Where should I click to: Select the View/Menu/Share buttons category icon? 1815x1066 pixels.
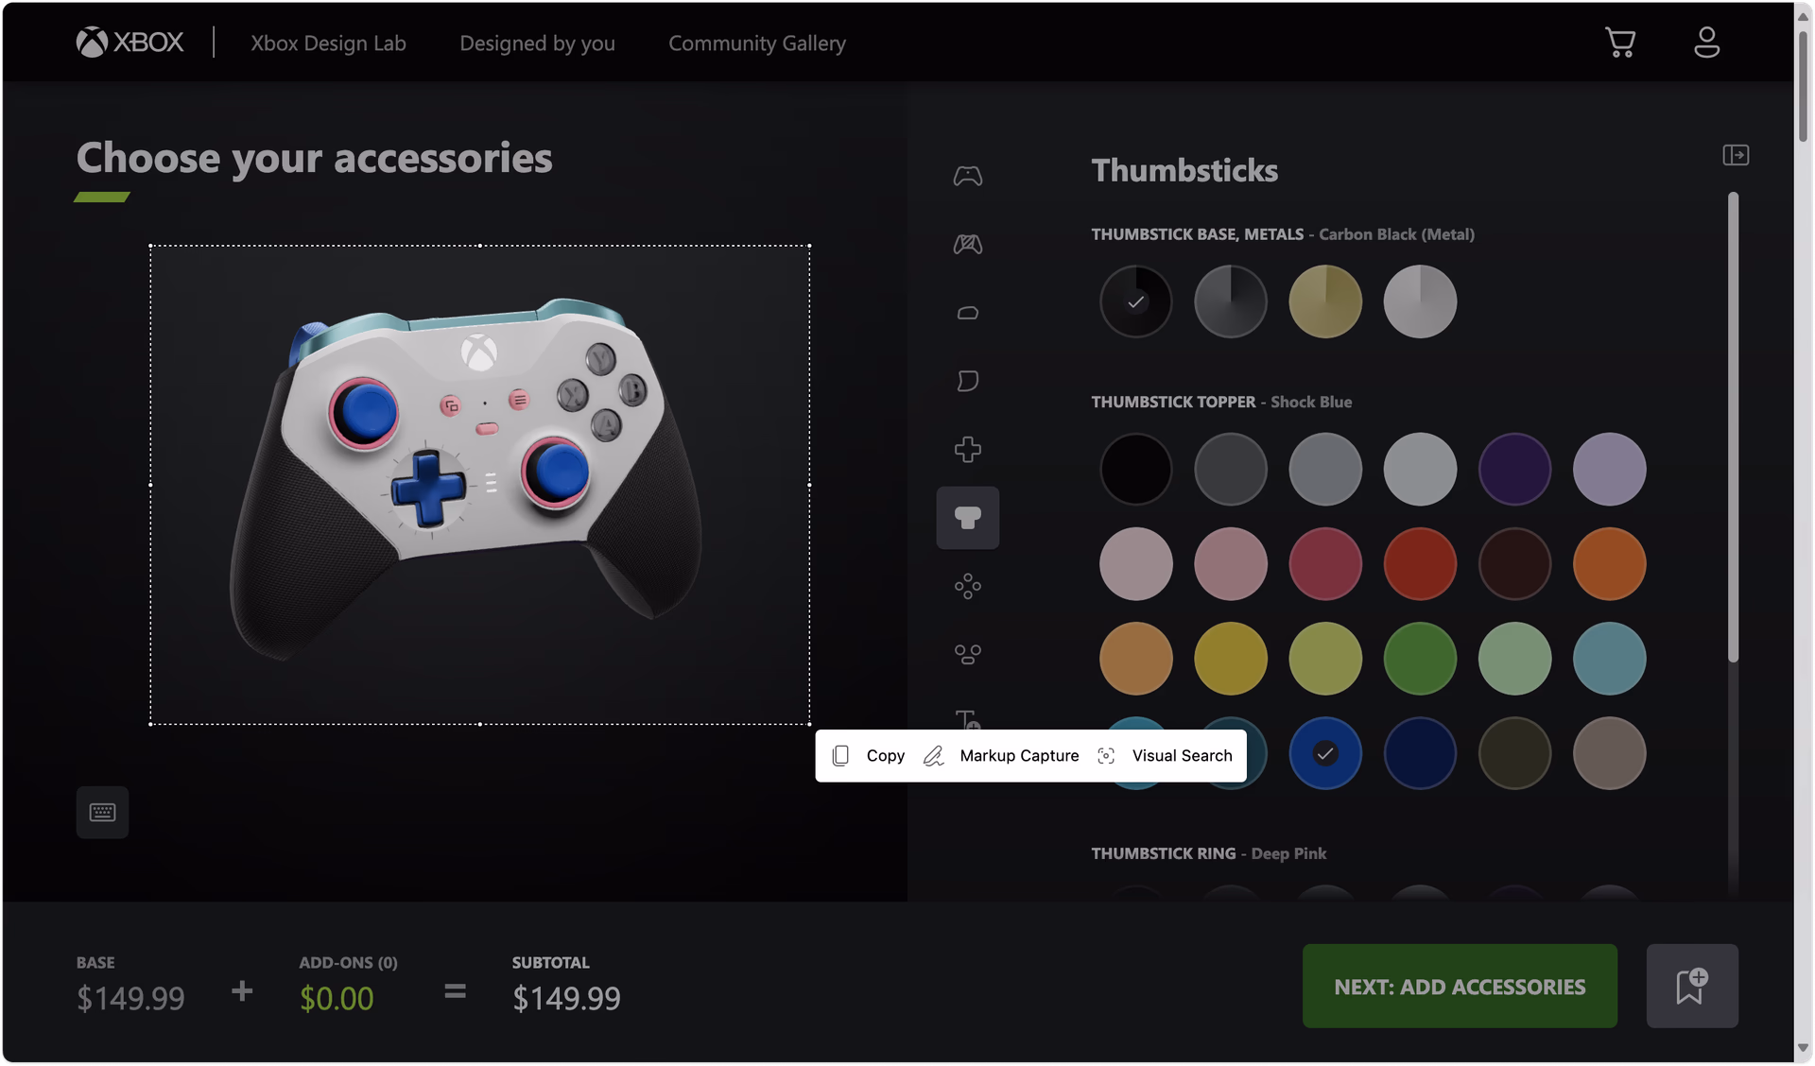click(967, 654)
